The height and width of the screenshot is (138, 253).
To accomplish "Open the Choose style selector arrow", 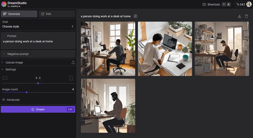I will point(72,27).
